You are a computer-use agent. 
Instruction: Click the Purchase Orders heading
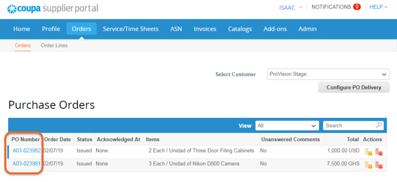tap(52, 105)
